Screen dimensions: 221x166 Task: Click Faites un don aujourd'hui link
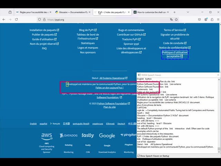pos(109,87)
